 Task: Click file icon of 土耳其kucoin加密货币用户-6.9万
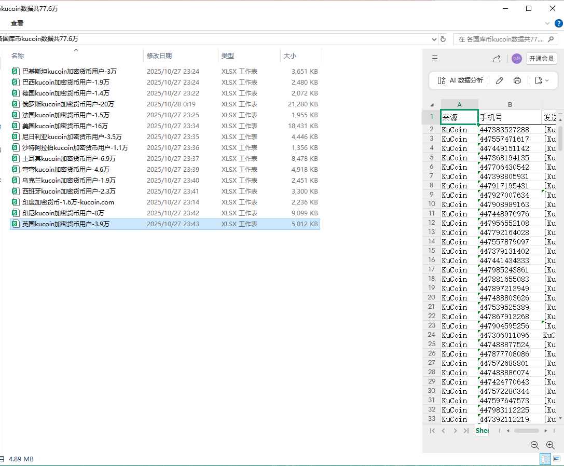[x=15, y=158]
